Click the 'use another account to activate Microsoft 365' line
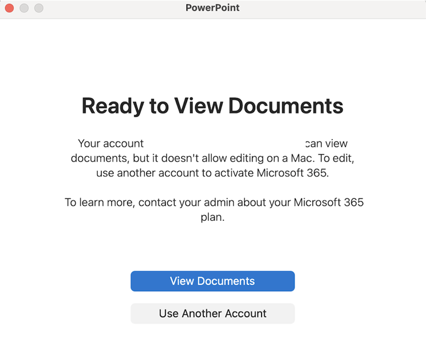Screen dimensions: 426x361 tap(212, 173)
